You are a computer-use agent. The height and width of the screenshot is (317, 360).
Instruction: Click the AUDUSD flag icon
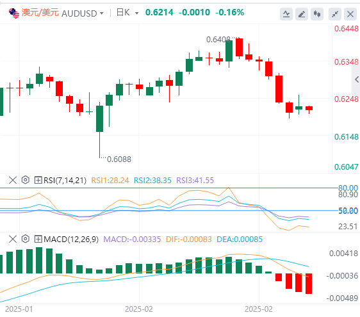[x=14, y=13]
